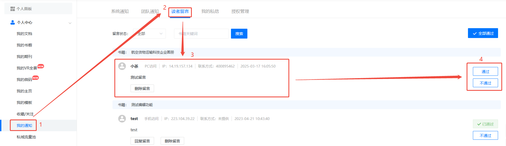Collapse the 个人中心 sidebar section
Image resolution: width=506 pixels, height=146 pixels.
click(x=70, y=23)
